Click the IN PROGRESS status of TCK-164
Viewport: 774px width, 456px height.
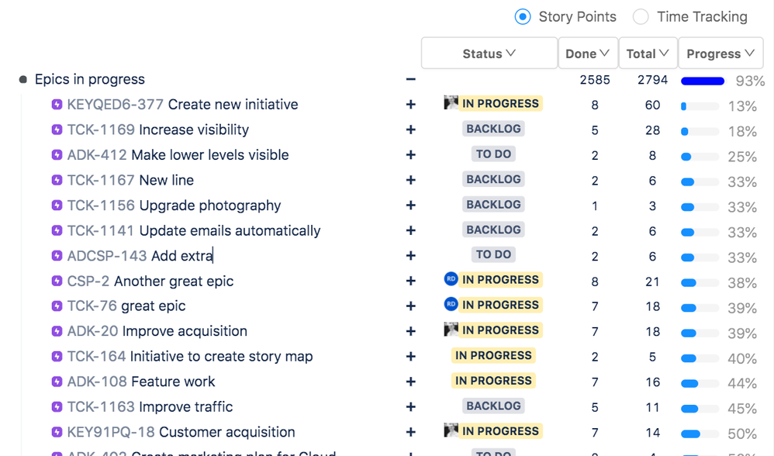coord(493,355)
